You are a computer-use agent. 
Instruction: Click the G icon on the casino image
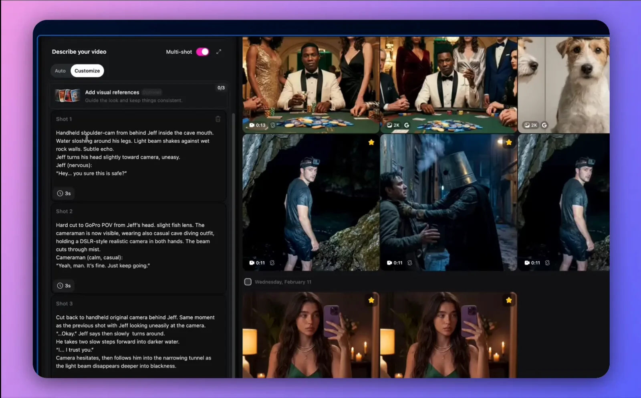[407, 125]
